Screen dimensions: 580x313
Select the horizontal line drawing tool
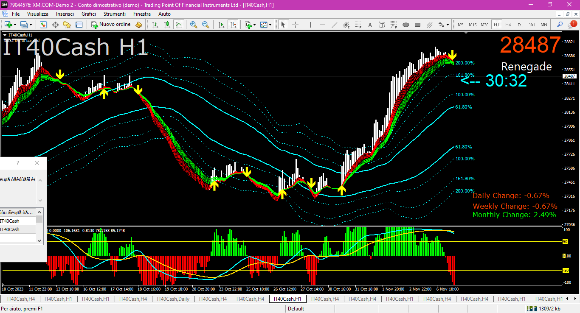[323, 25]
